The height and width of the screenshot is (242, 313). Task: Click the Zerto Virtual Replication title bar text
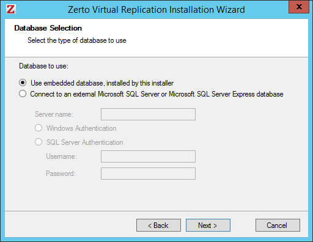[156, 10]
